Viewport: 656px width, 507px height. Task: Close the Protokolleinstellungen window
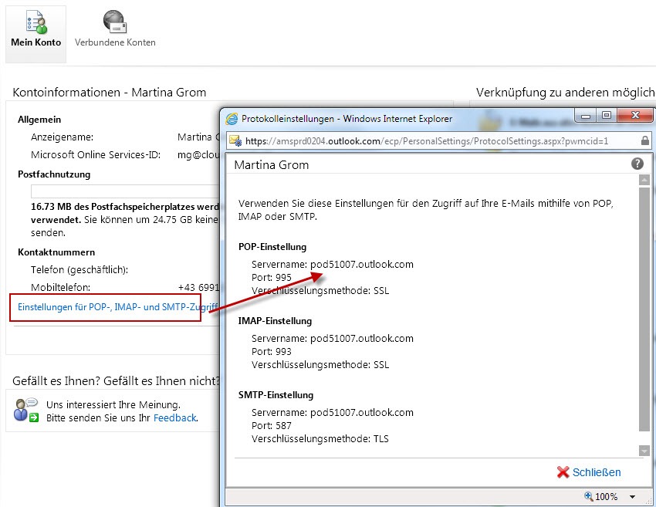coord(635,116)
